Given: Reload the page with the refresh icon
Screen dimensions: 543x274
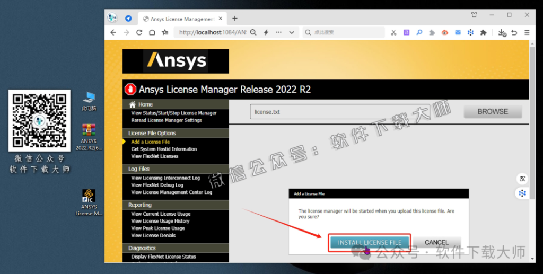Looking at the screenshot, I should point(139,32).
